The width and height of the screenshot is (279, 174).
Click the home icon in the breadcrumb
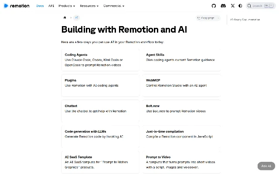pos(65,17)
